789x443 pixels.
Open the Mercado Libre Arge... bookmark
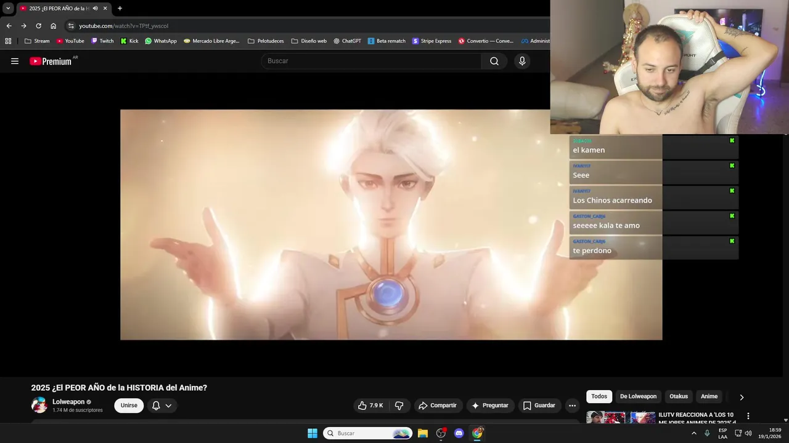(211, 41)
